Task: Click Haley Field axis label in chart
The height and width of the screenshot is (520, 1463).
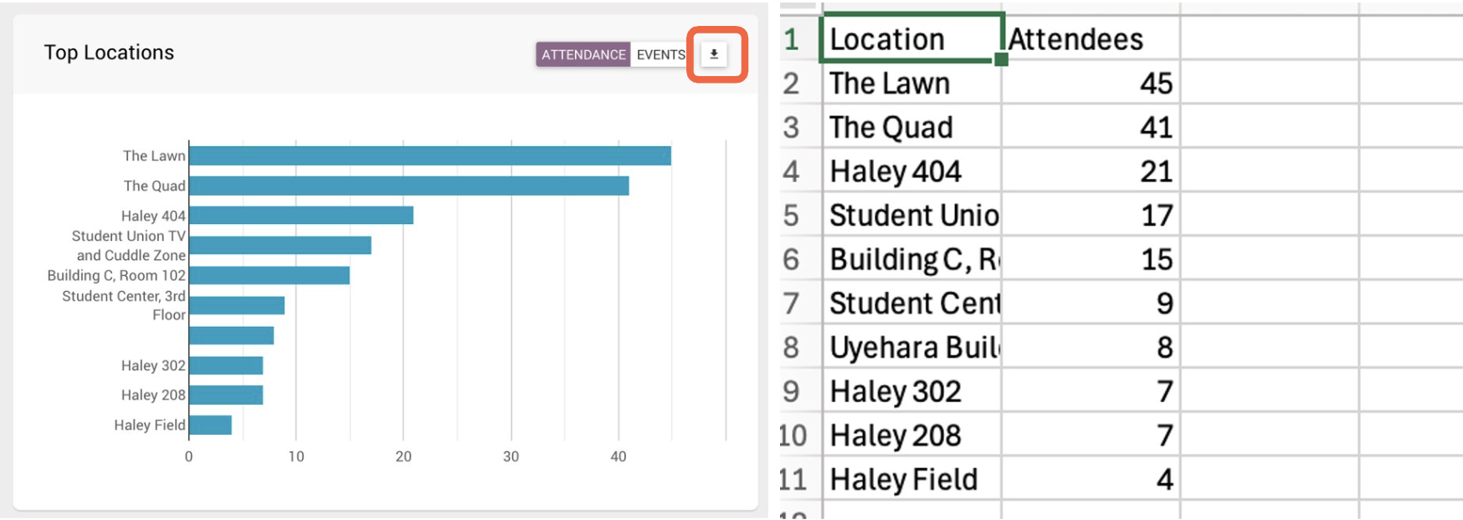Action: 150,425
